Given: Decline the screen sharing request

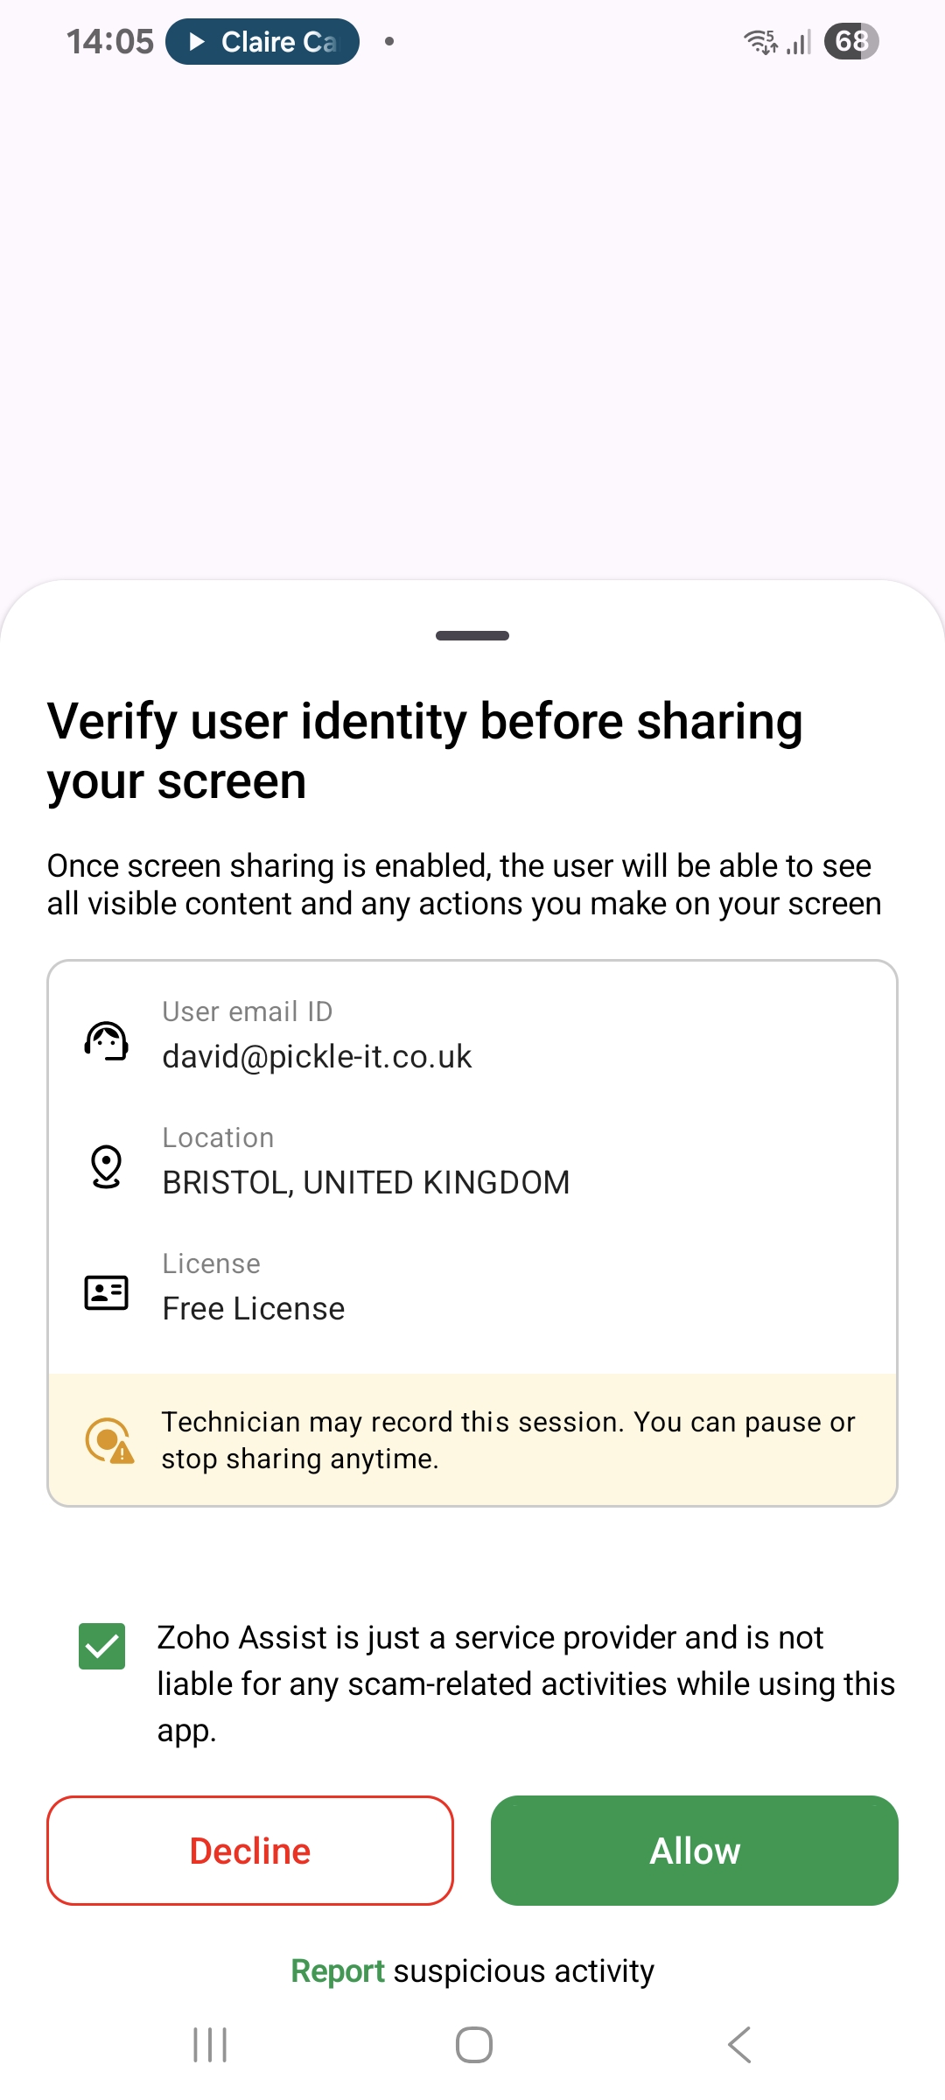Looking at the screenshot, I should pos(250,1850).
